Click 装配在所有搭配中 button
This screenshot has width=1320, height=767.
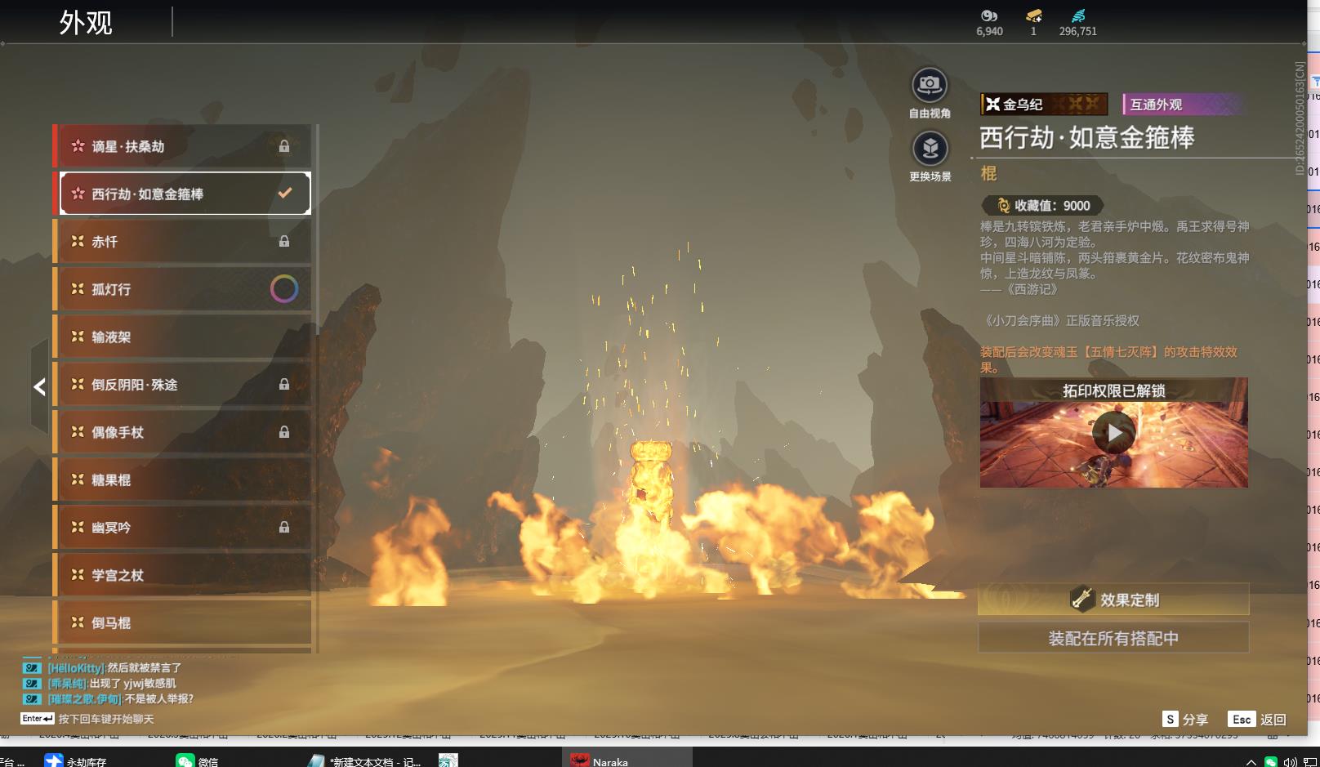point(1113,638)
